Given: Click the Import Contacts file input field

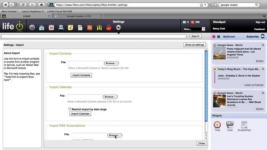Looking at the screenshot, I should click(x=86, y=63).
